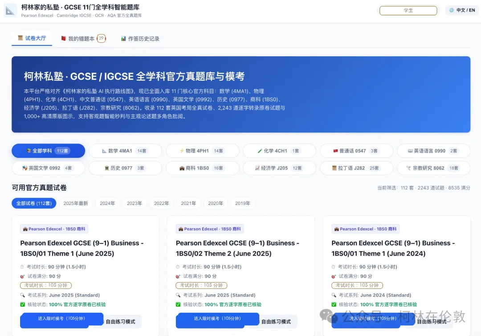The height and width of the screenshot is (336, 481).
Task: Click the briefcase icon on 商科 1BS0 chip
Action: (x=182, y=168)
